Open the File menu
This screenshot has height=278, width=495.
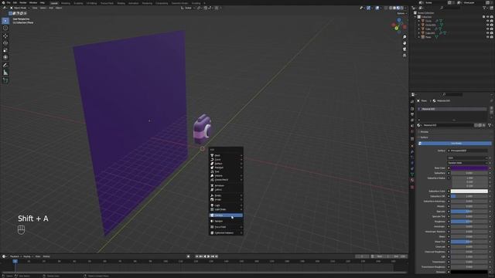click(9, 2)
